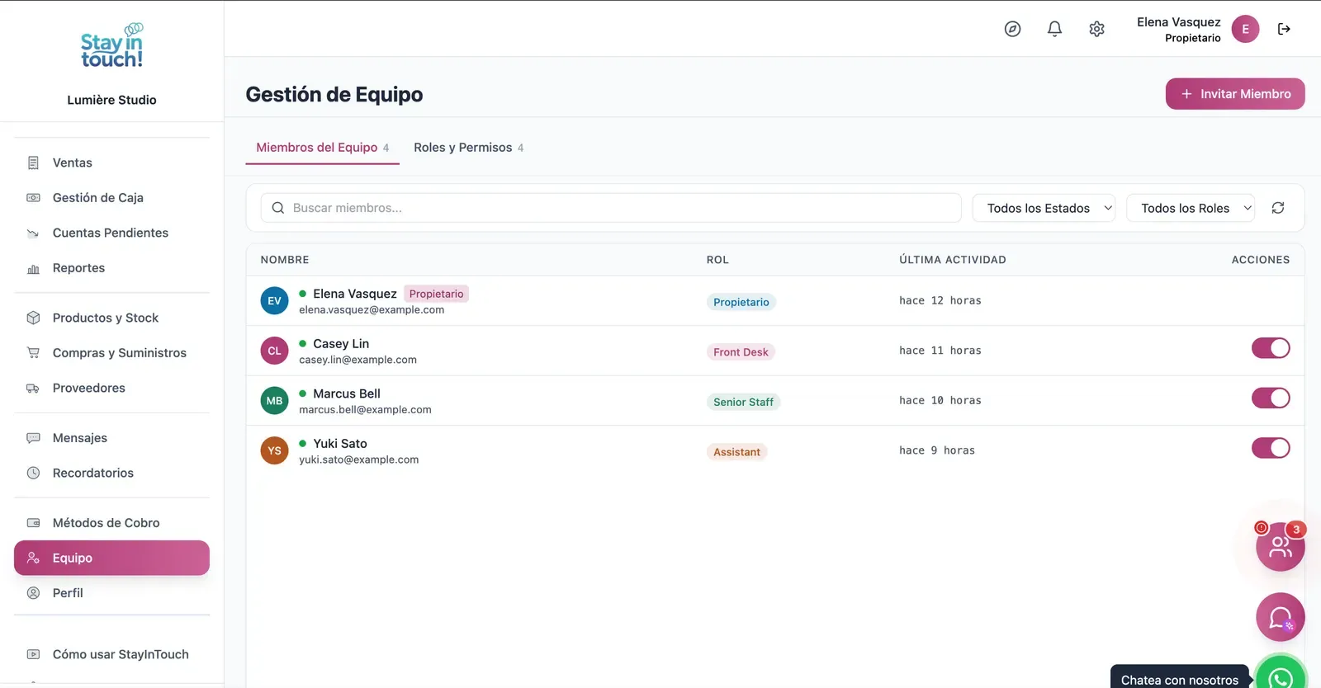1321x688 pixels.
Task: Open the pink chat assistant bubble
Action: 1280,617
